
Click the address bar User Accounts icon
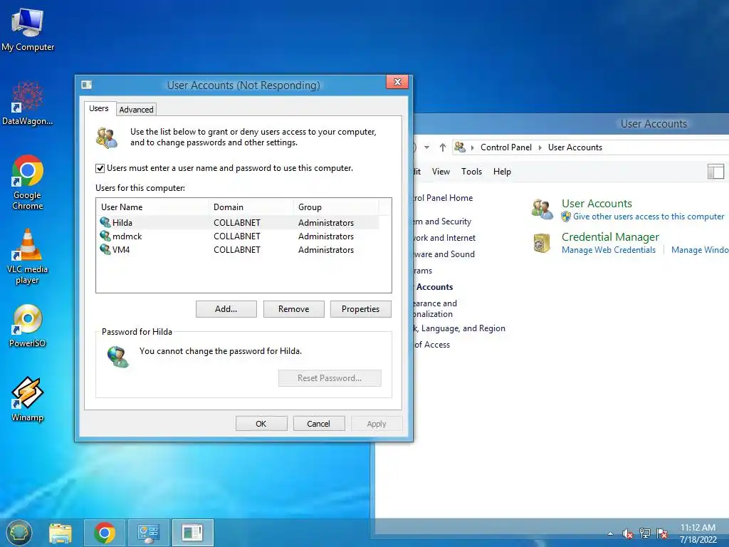coord(460,147)
